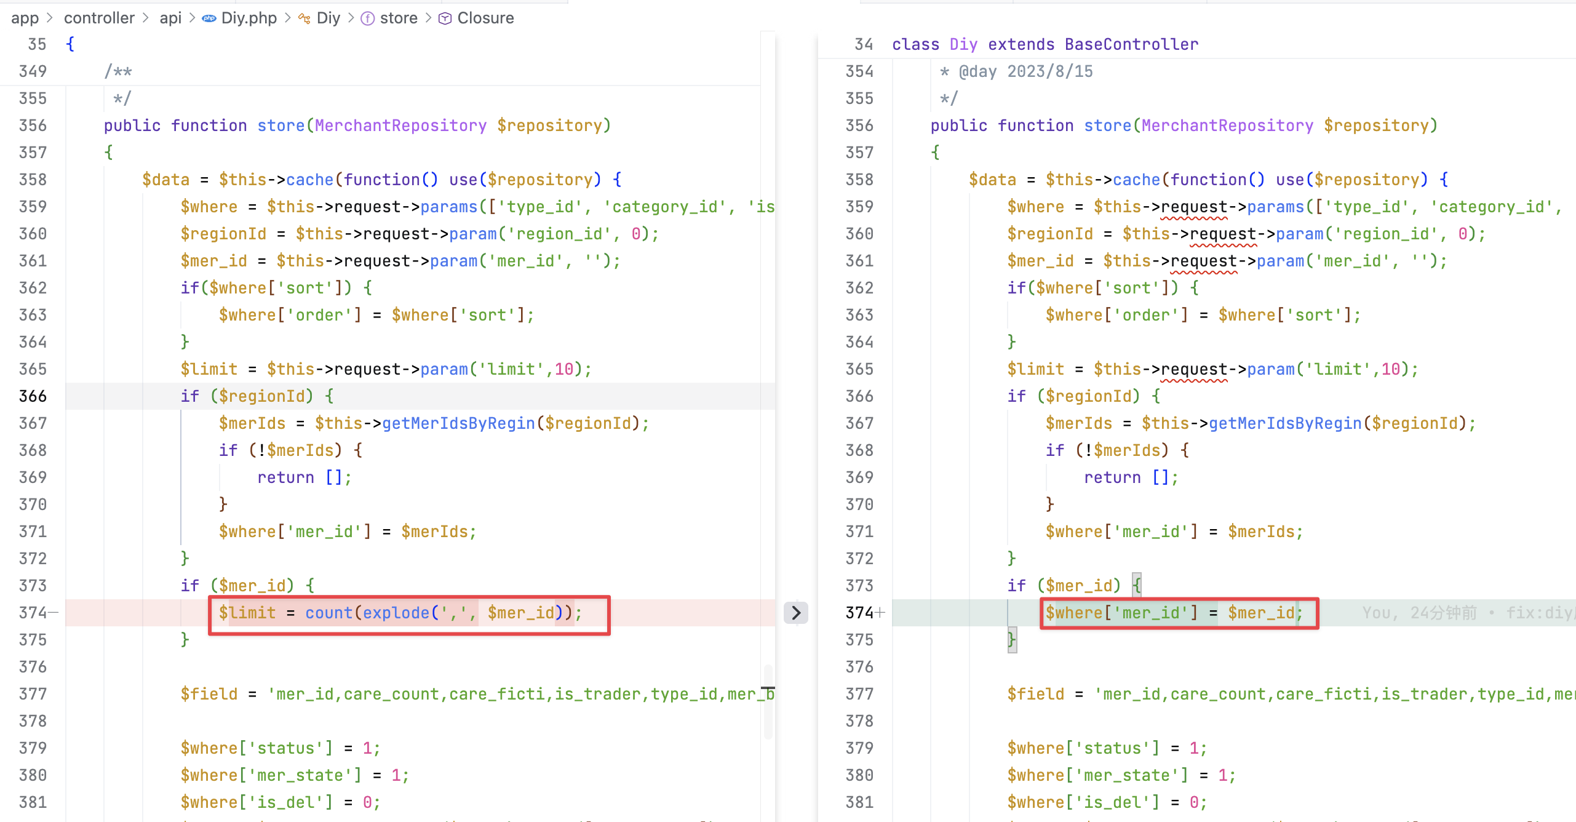Expand the api breadcrumb folder

point(170,18)
